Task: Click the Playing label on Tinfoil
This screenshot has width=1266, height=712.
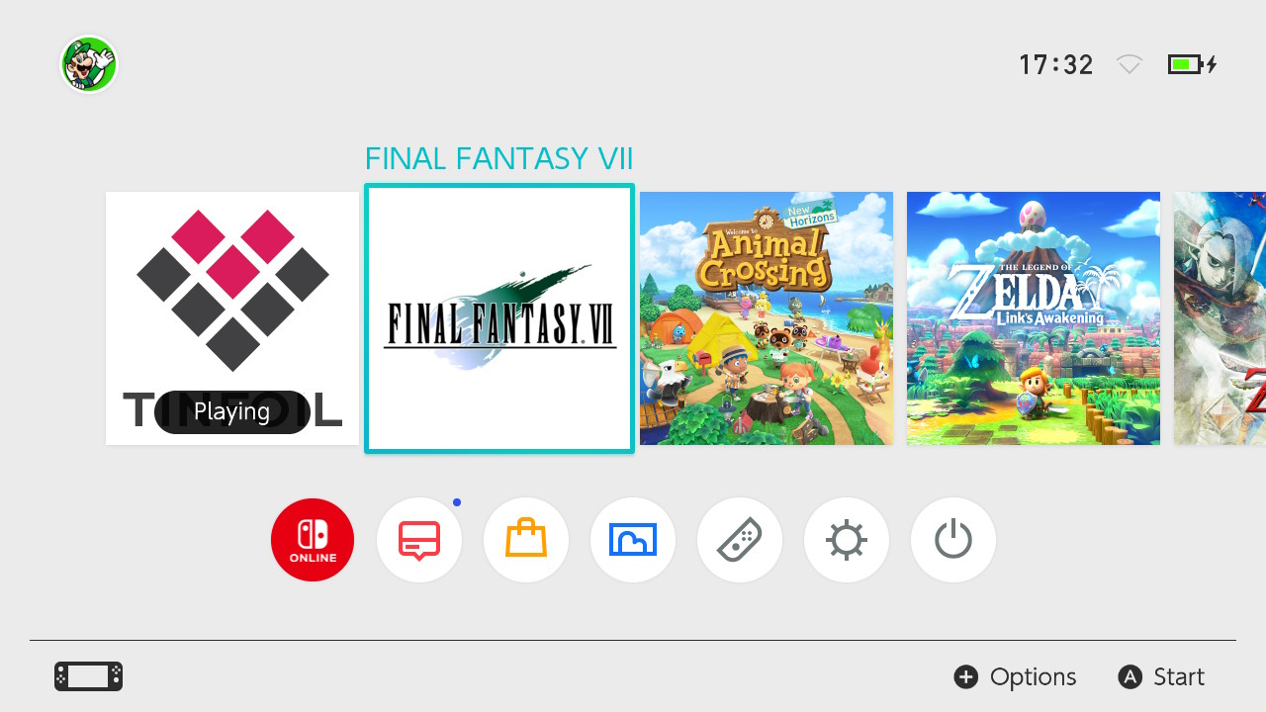Action: [x=232, y=411]
